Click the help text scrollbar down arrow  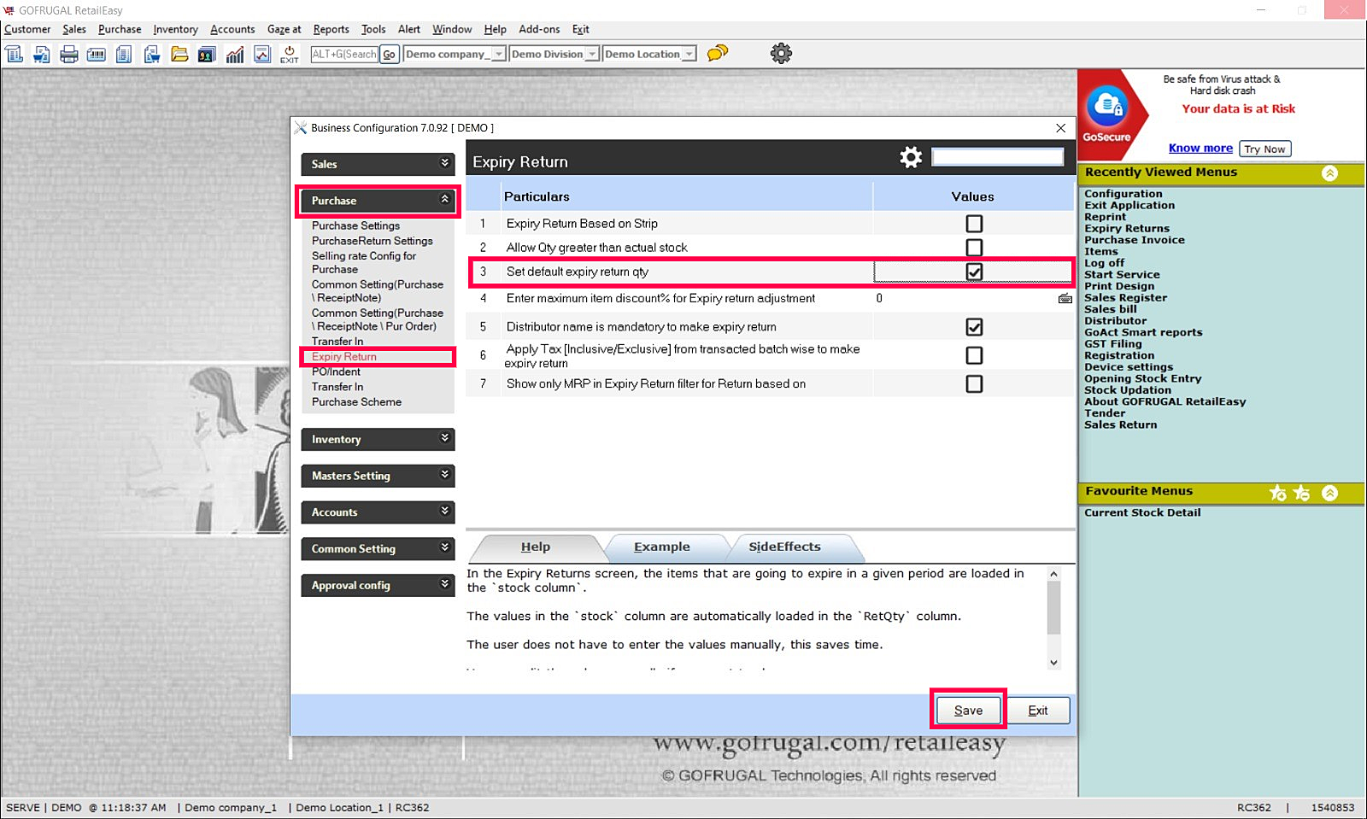[1053, 663]
